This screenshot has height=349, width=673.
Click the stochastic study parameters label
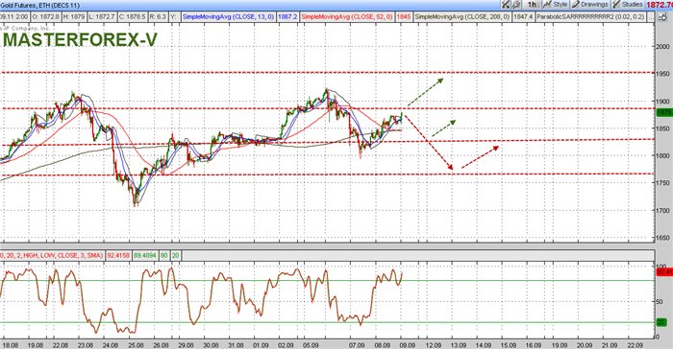tap(52, 256)
